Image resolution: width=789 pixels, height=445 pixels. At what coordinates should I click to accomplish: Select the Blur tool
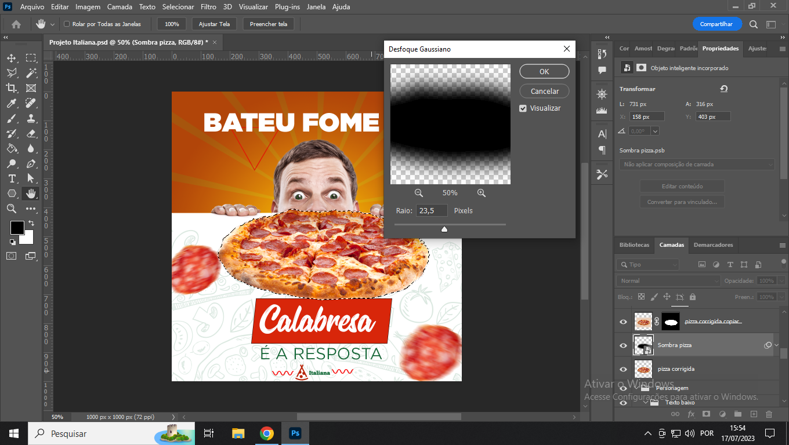coord(31,148)
